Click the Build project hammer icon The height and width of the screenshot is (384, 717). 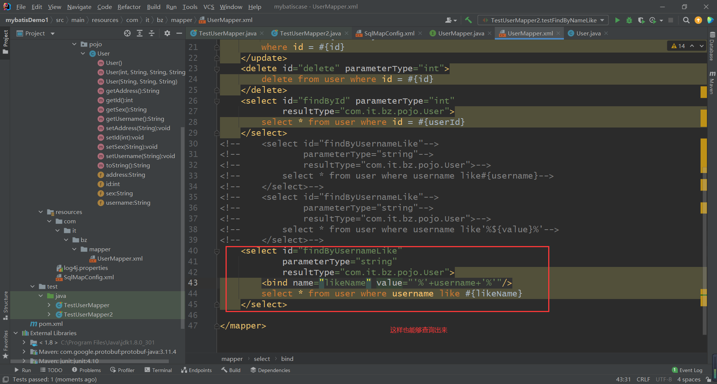coord(468,20)
